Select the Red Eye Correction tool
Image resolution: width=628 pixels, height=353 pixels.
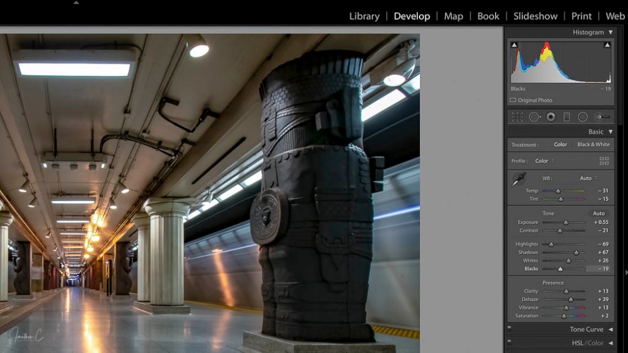tap(551, 117)
